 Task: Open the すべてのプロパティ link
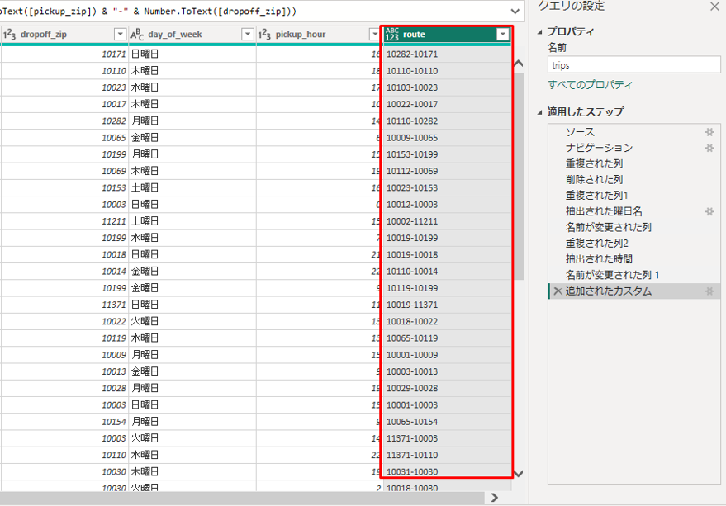590,85
